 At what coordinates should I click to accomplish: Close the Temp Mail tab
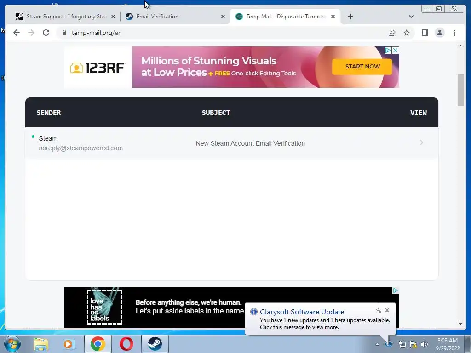333,17
